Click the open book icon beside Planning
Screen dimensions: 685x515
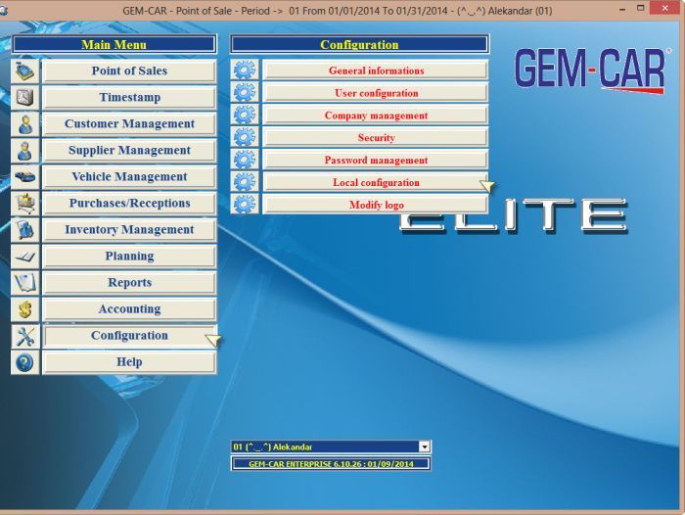click(x=25, y=257)
